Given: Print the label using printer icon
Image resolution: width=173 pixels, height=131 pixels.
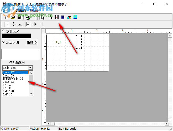Looking at the screenshot, I should [x=28, y=17].
